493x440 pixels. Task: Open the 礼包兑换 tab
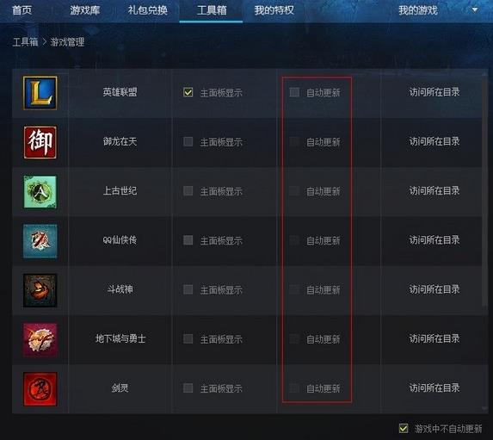coord(148,10)
